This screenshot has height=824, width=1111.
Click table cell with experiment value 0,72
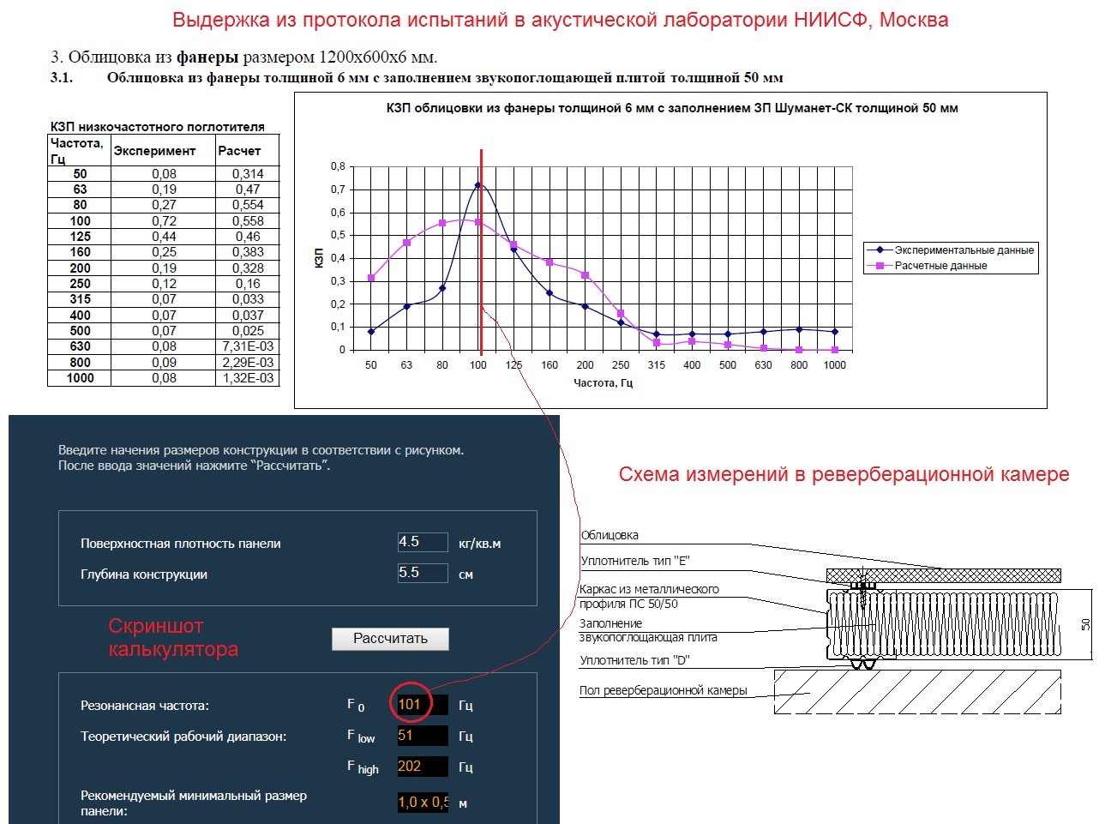pyautogui.click(x=163, y=220)
